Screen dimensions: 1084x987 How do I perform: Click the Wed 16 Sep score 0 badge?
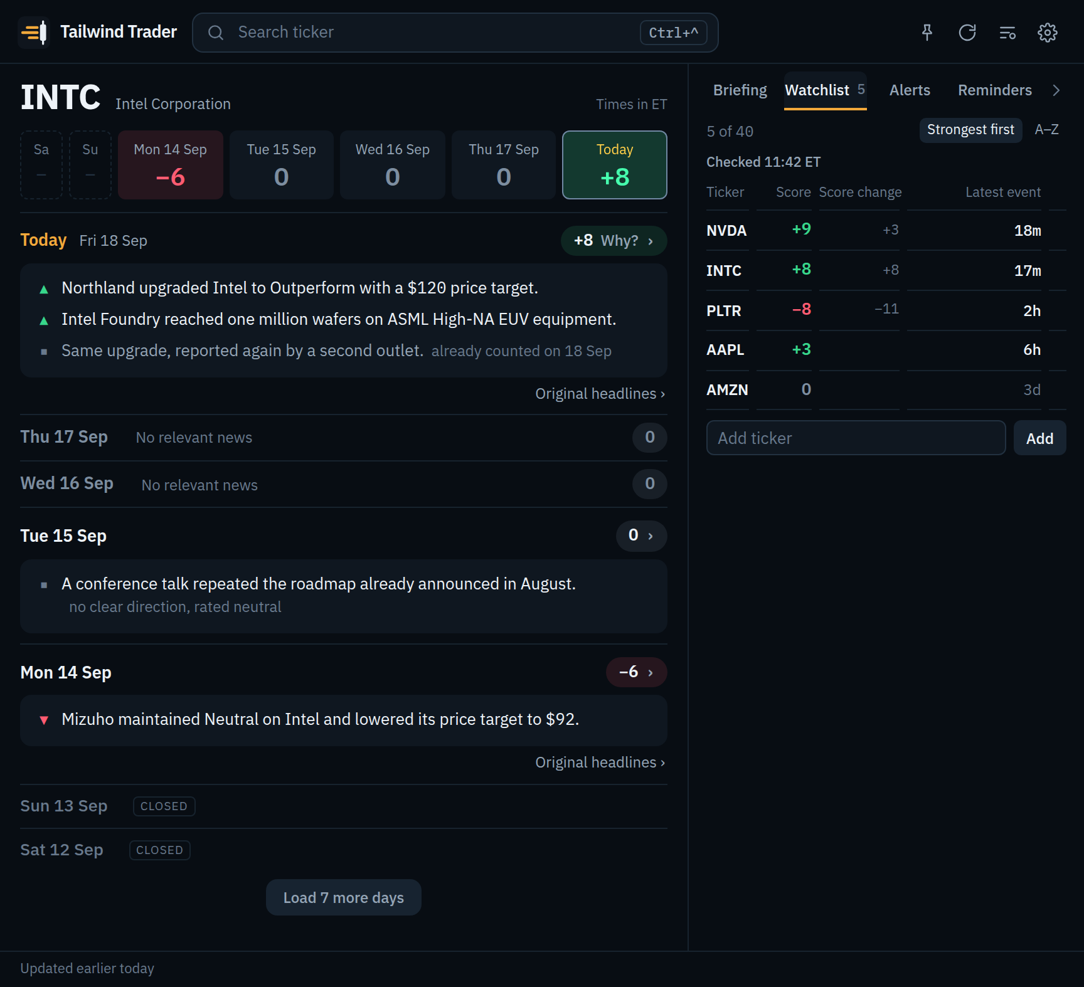point(650,483)
